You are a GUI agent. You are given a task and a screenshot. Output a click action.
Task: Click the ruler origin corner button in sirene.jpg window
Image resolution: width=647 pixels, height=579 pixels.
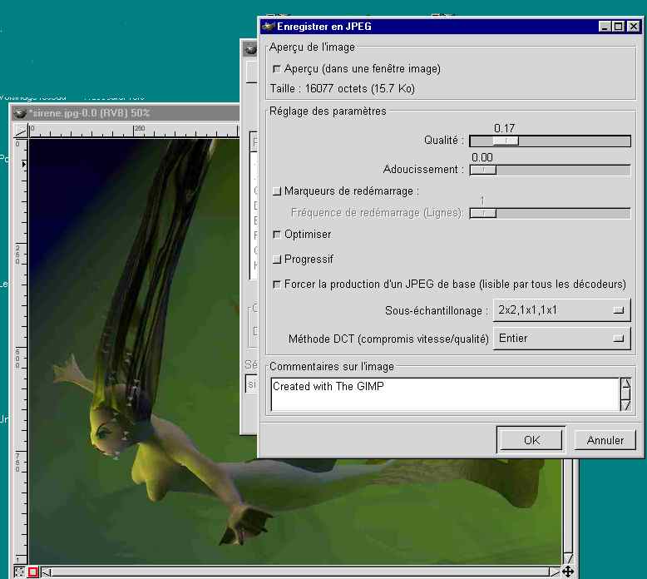[20, 131]
